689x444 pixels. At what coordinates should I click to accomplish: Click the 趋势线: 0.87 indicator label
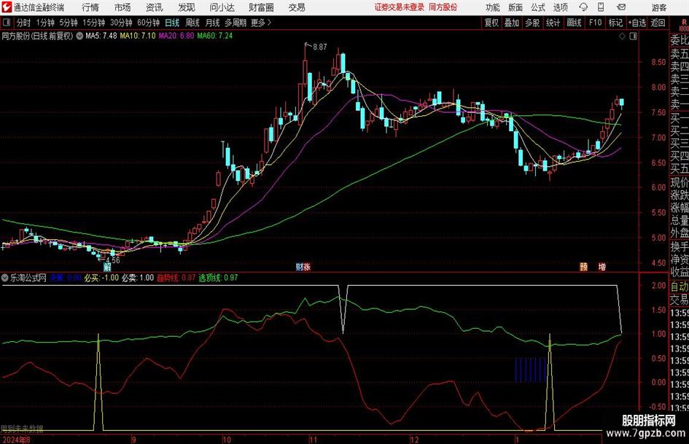tap(176, 278)
